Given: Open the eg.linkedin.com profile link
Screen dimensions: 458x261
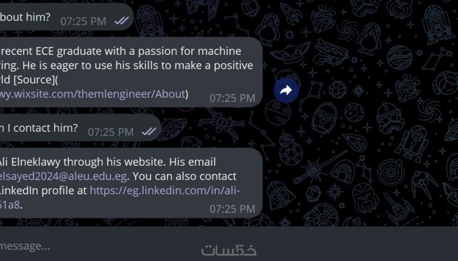Looking at the screenshot, I should [x=165, y=191].
